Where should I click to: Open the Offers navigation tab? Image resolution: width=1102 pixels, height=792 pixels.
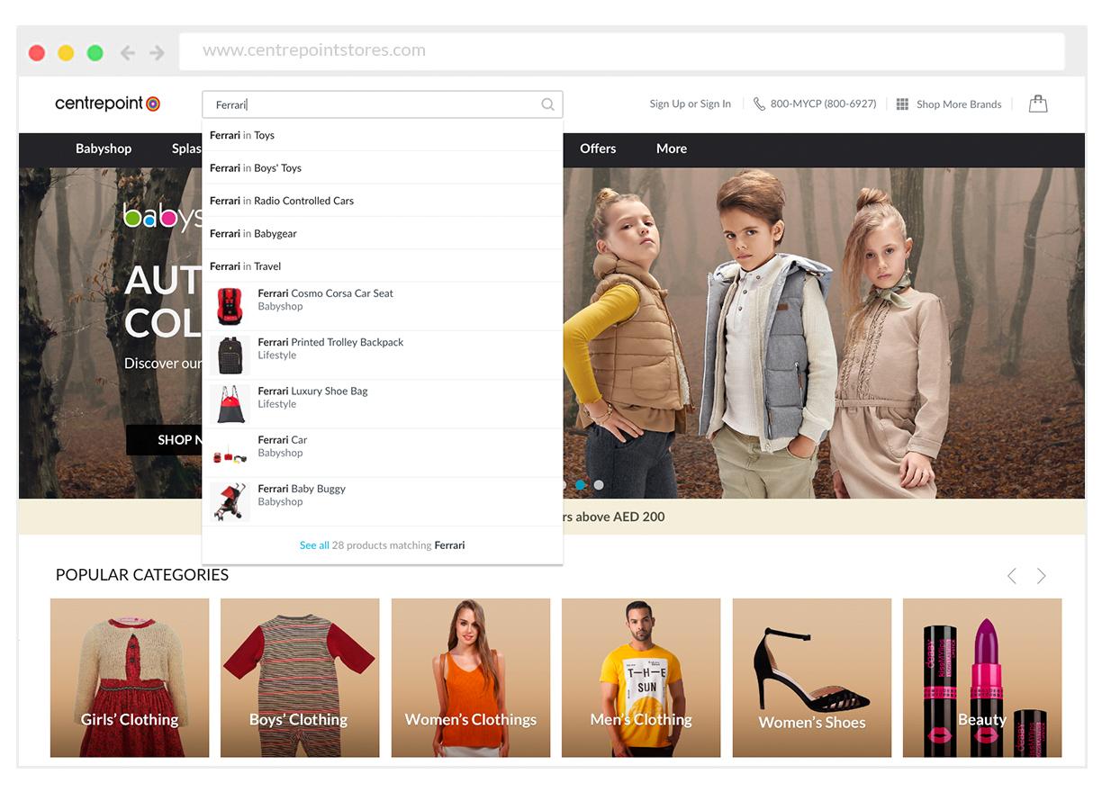click(598, 148)
